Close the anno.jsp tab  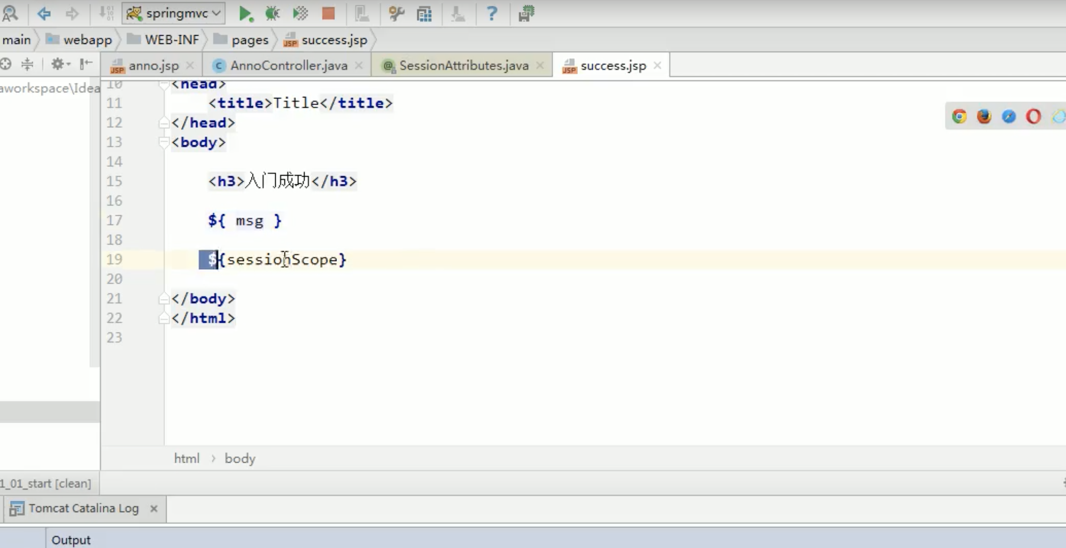pos(190,65)
